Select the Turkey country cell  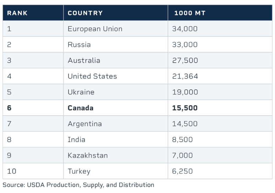tap(79, 171)
